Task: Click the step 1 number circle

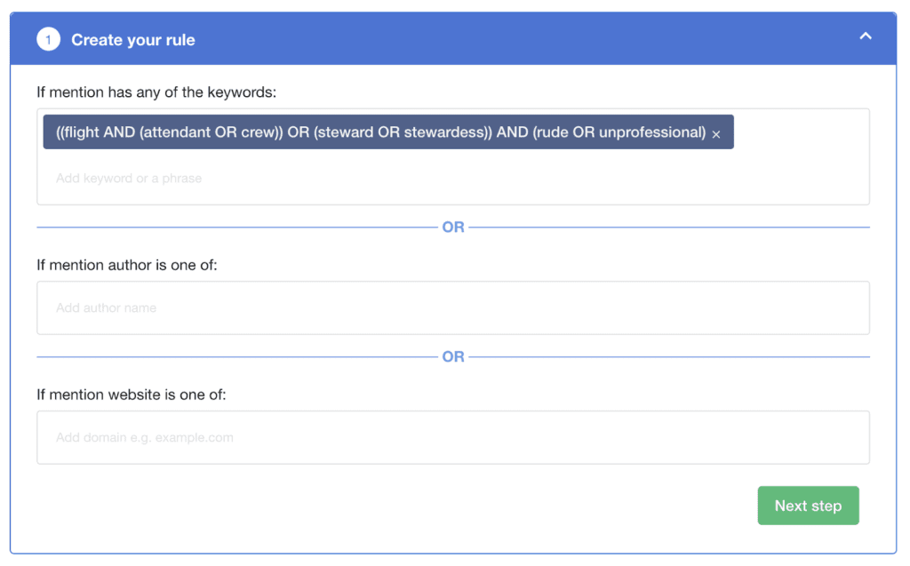Action: point(48,40)
